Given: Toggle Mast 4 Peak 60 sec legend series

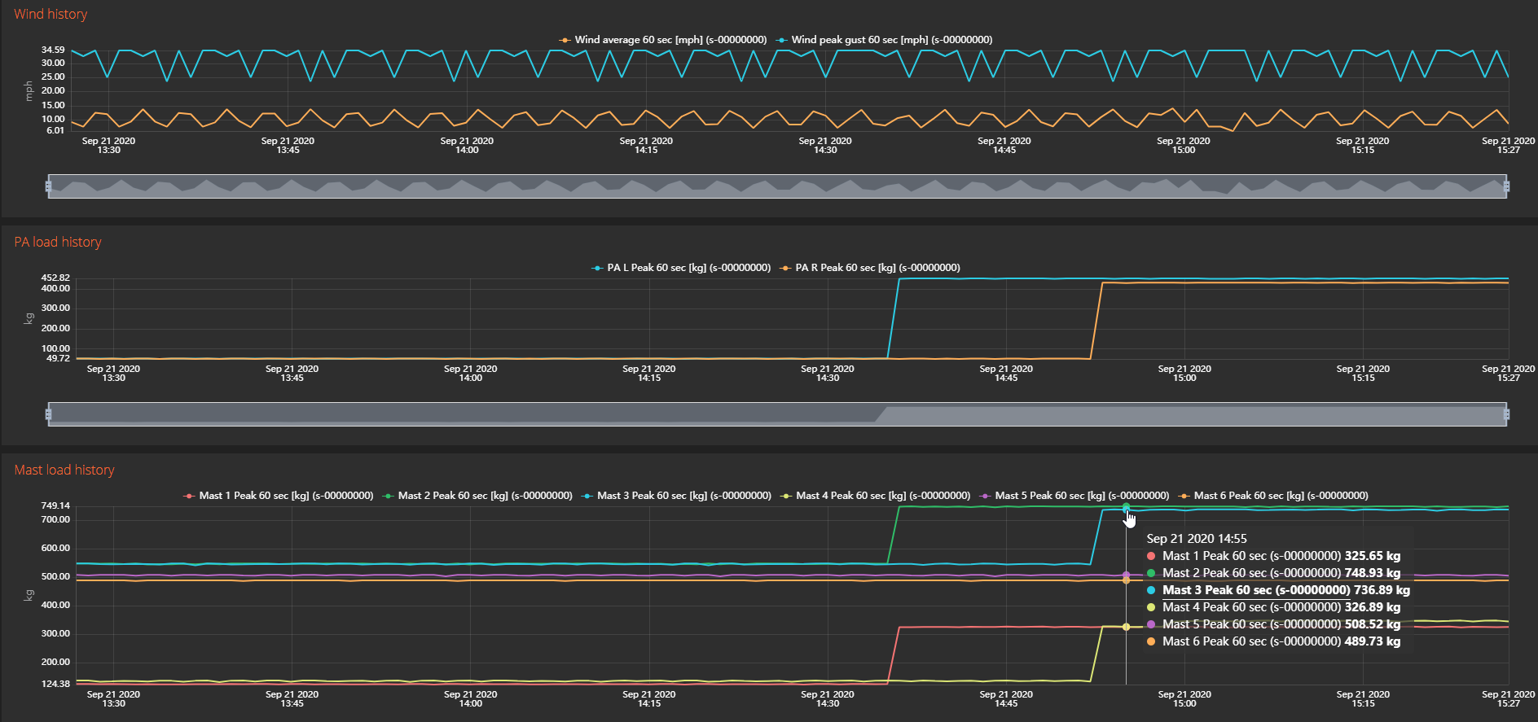Looking at the screenshot, I should [875, 496].
